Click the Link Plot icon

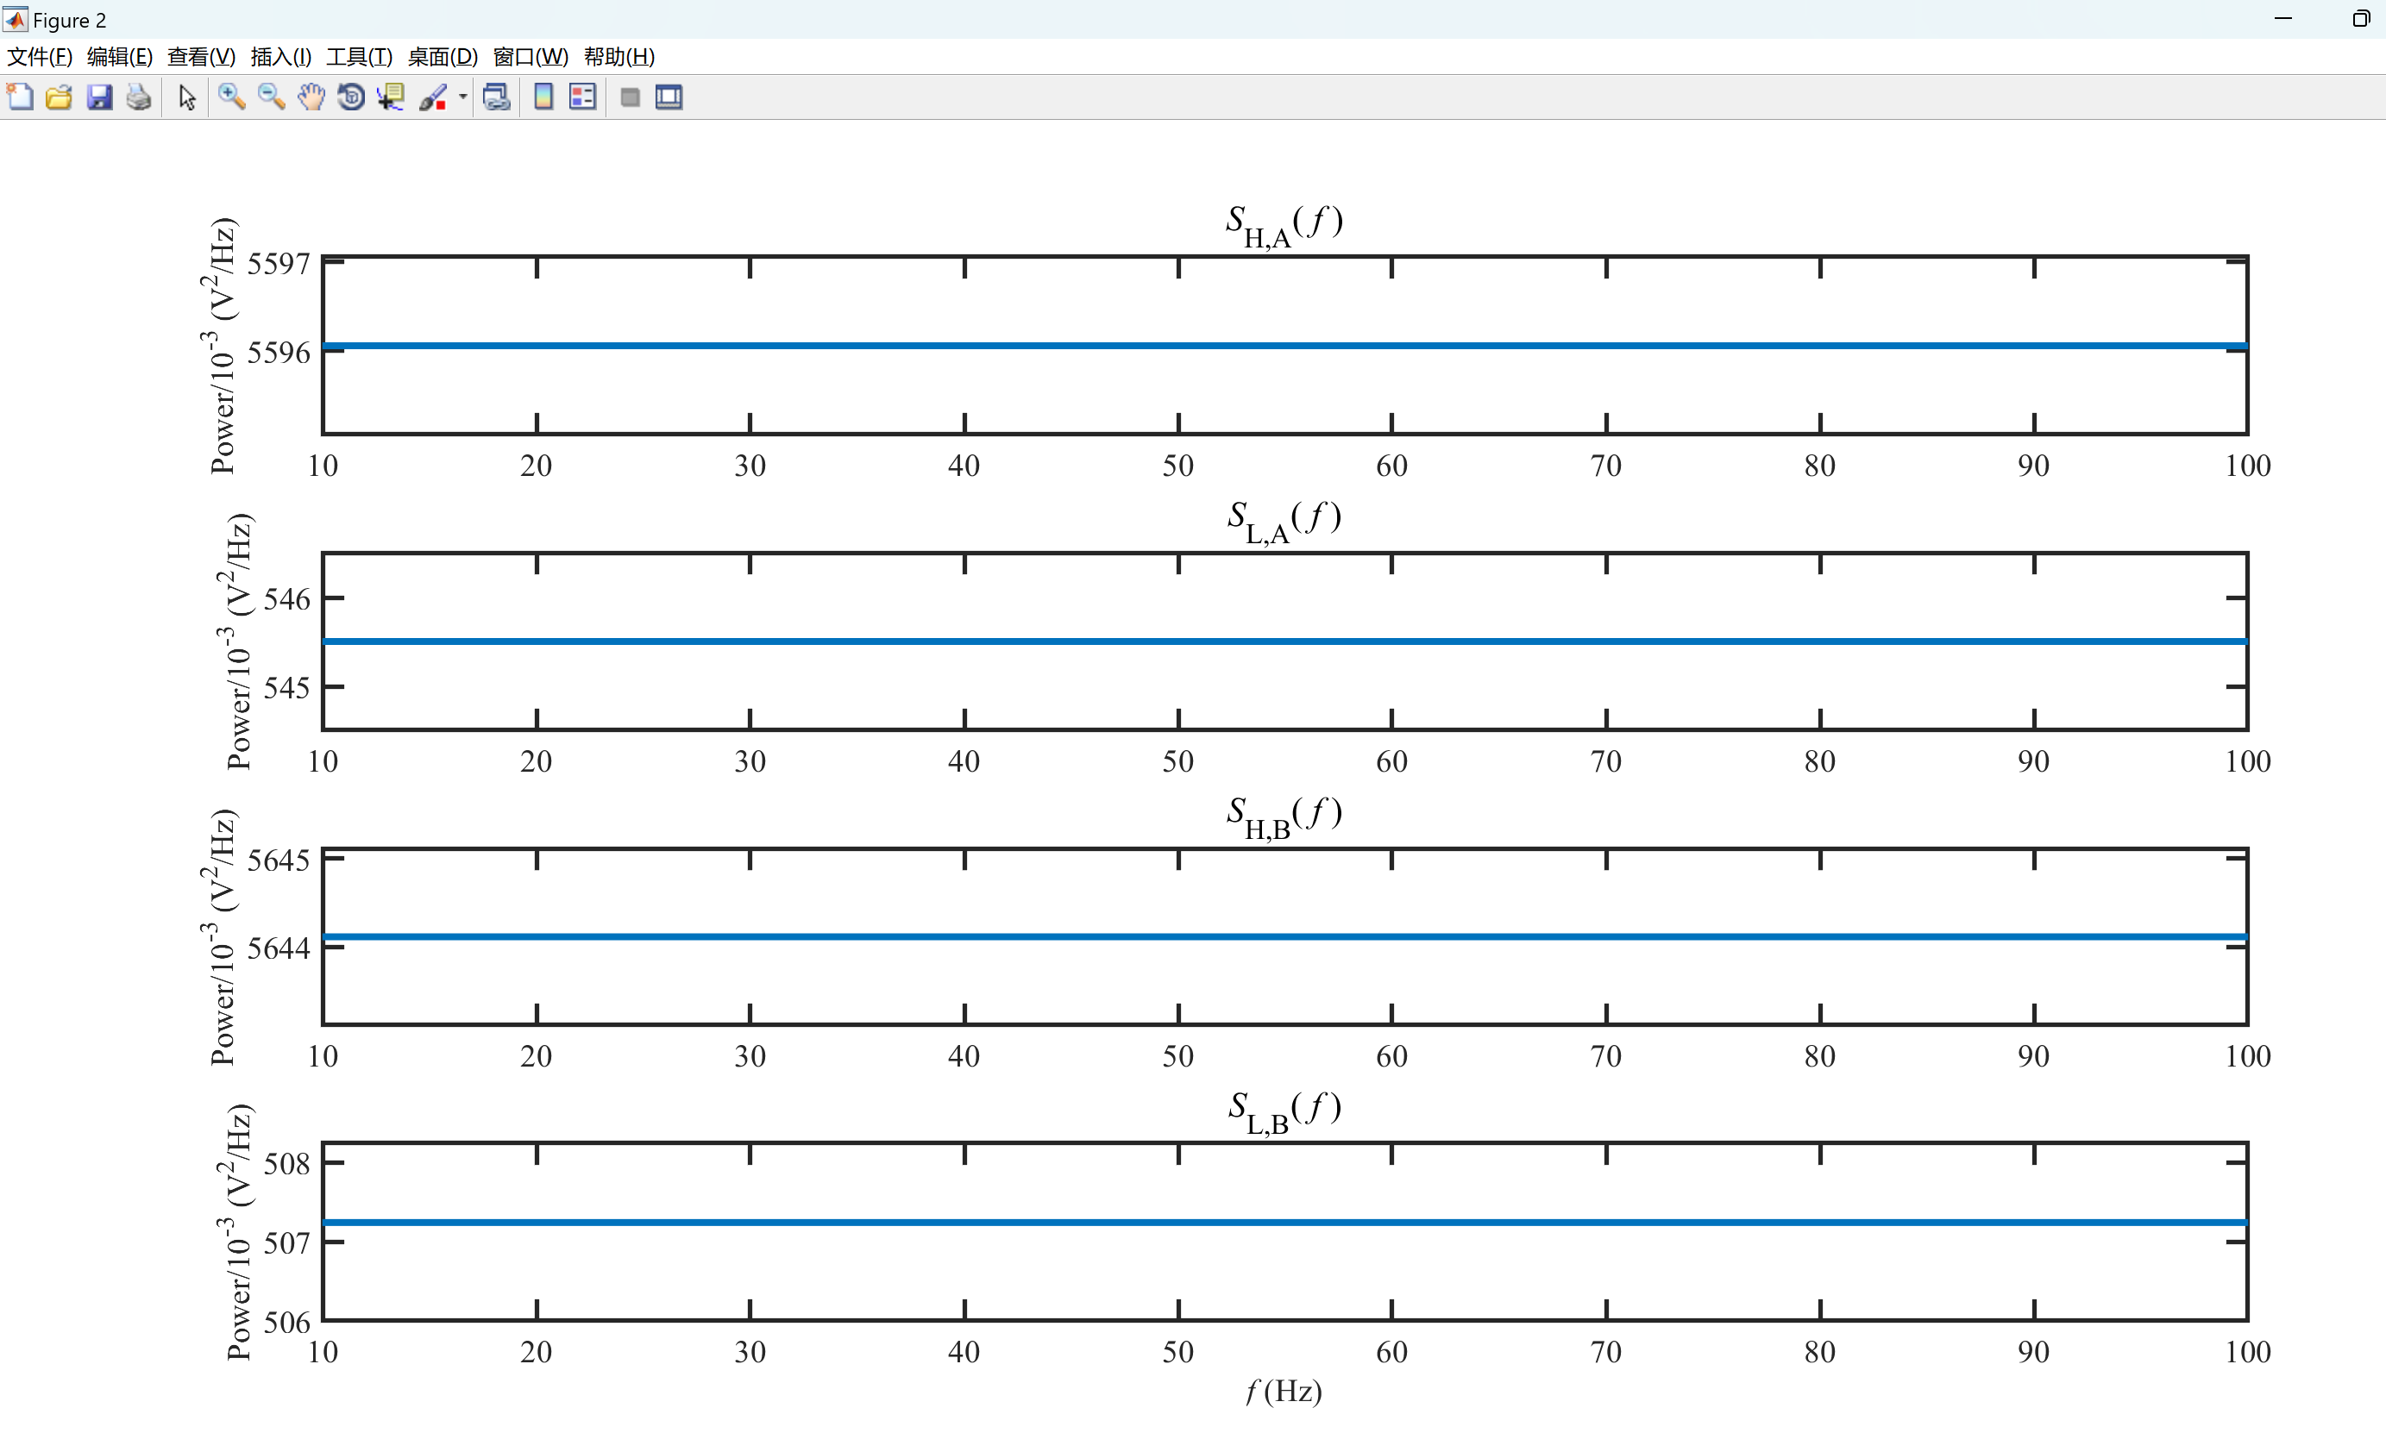point(497,97)
